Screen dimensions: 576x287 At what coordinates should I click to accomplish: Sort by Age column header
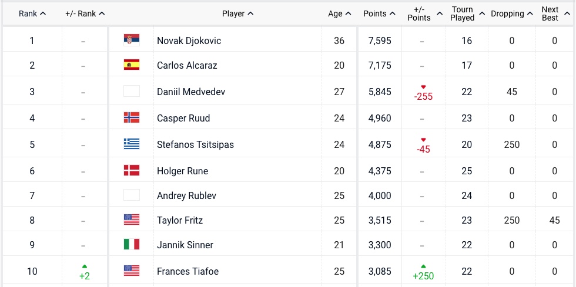tap(339, 13)
